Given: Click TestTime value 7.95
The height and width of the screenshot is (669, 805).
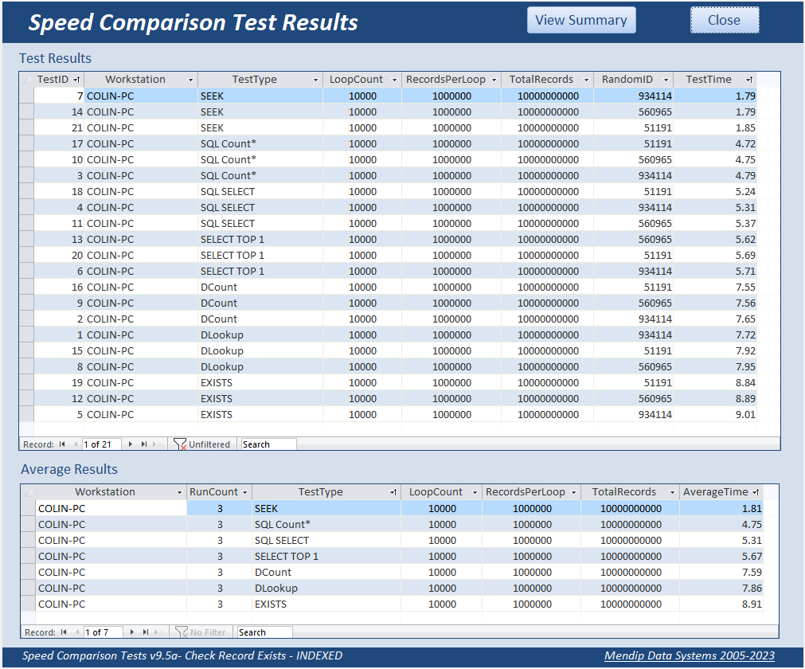Looking at the screenshot, I should pos(715,366).
